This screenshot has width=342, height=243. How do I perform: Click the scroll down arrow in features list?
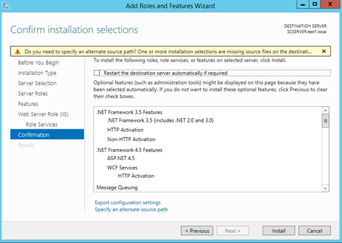[x=325, y=188]
